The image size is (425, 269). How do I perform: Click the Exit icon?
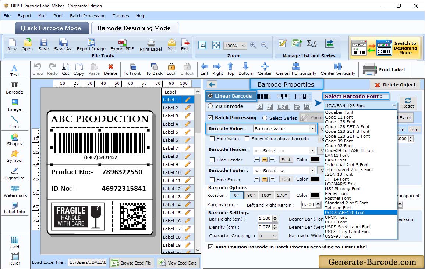(185, 45)
